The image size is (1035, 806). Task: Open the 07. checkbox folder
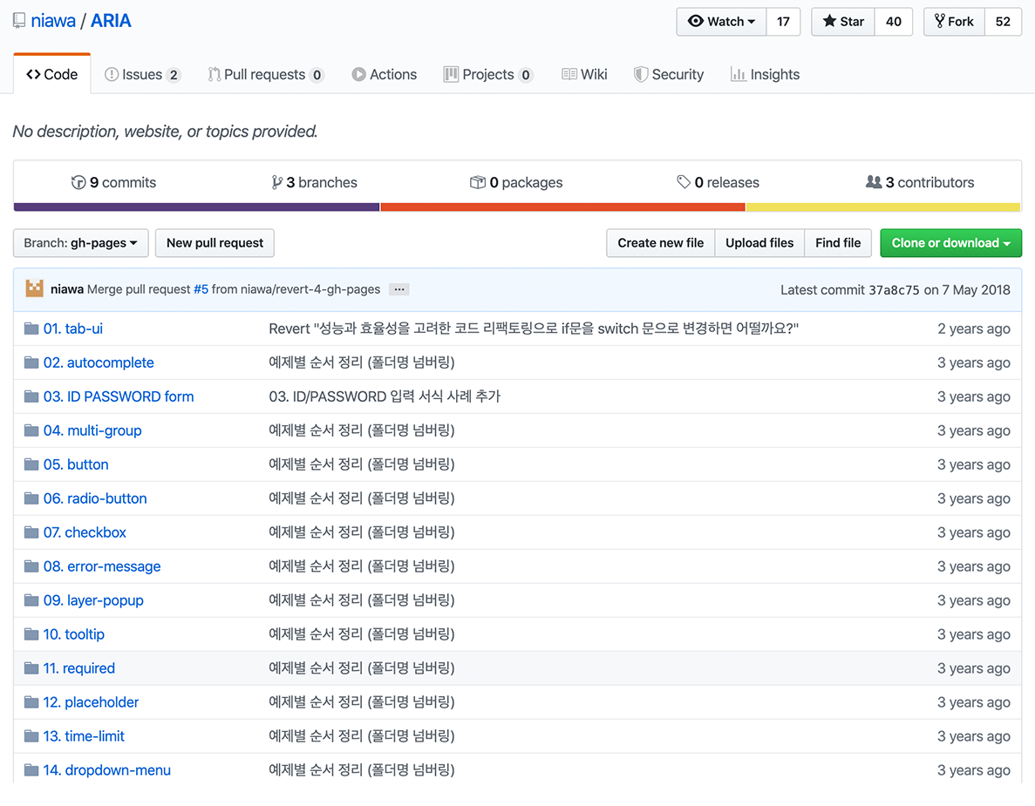click(85, 532)
